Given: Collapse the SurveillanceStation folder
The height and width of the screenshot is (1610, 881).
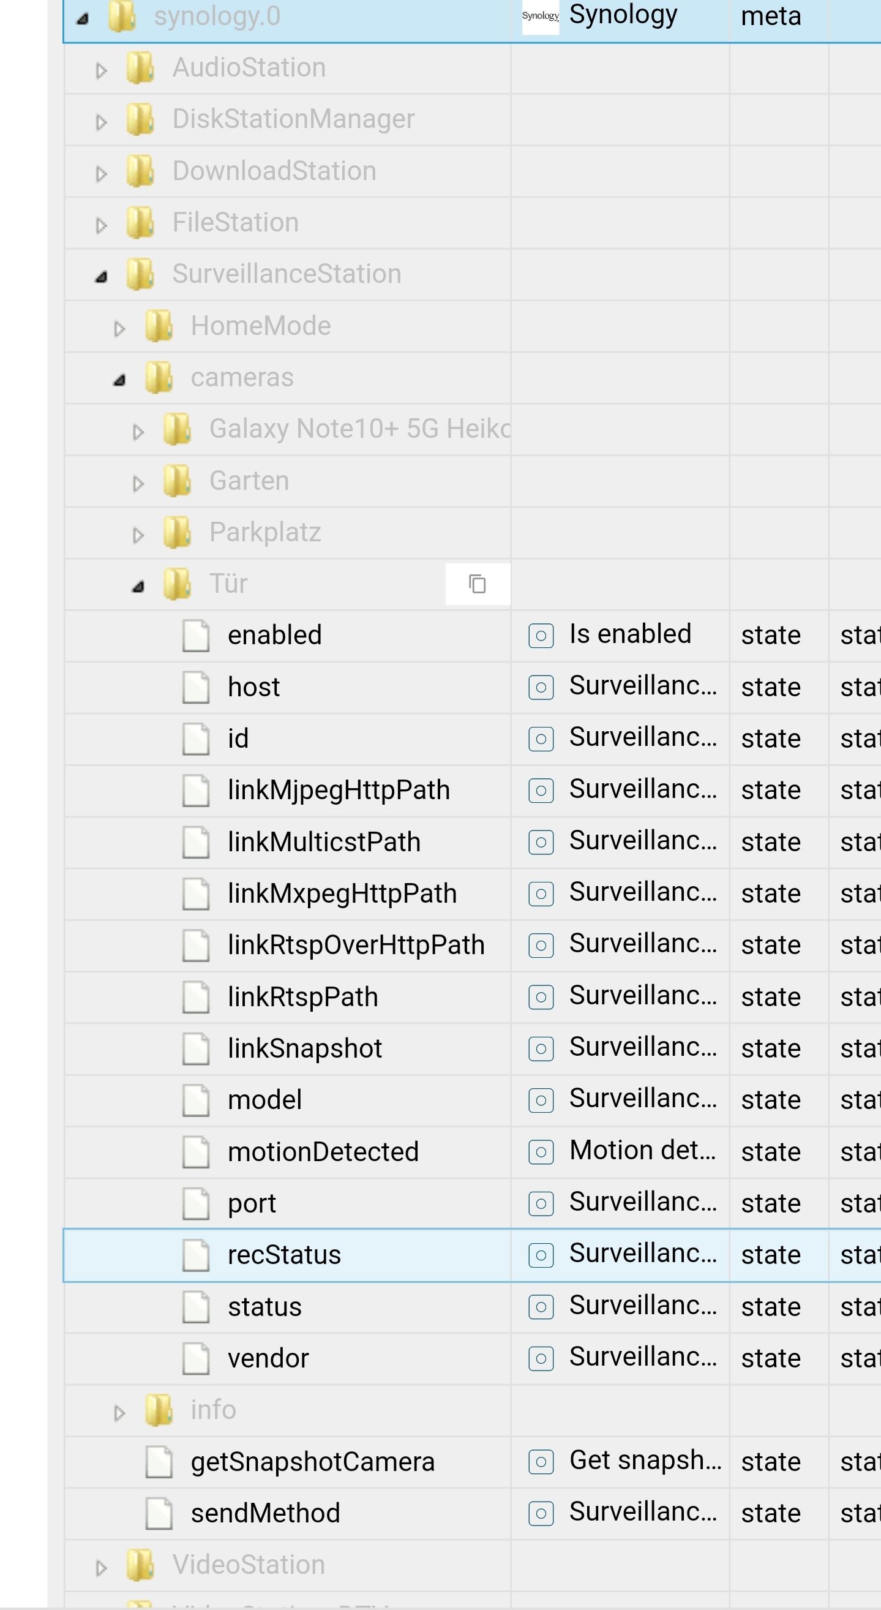Looking at the screenshot, I should coord(101,277).
